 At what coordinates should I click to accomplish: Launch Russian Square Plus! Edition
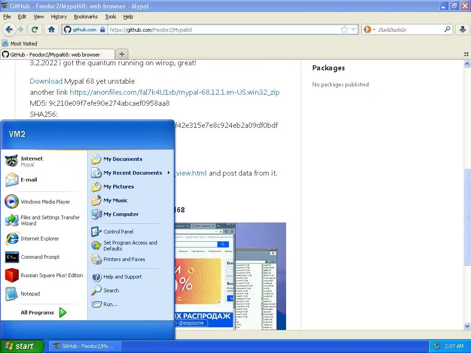[x=44, y=275]
